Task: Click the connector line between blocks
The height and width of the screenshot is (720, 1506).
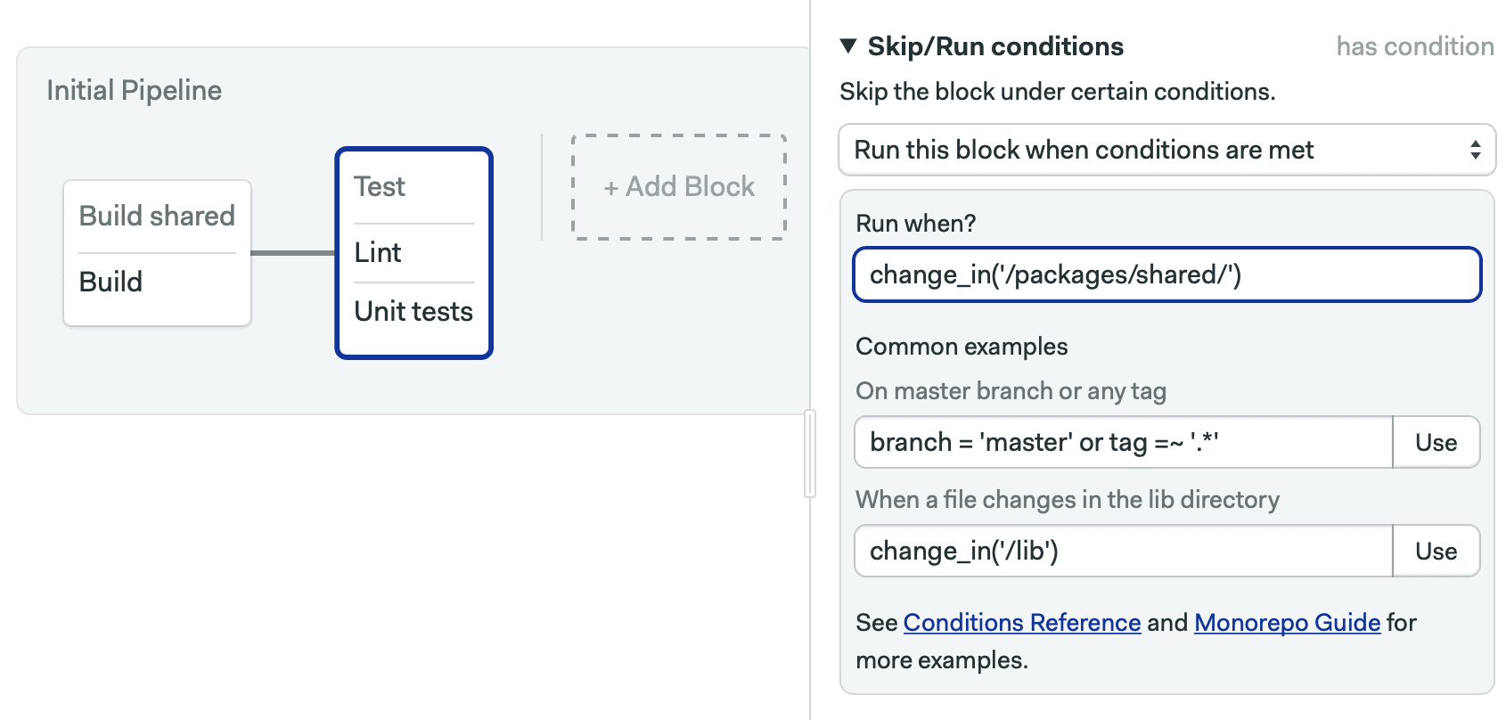Action: pyautogui.click(x=293, y=253)
